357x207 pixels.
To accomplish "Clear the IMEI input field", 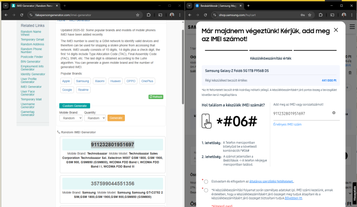I will 334,113.
